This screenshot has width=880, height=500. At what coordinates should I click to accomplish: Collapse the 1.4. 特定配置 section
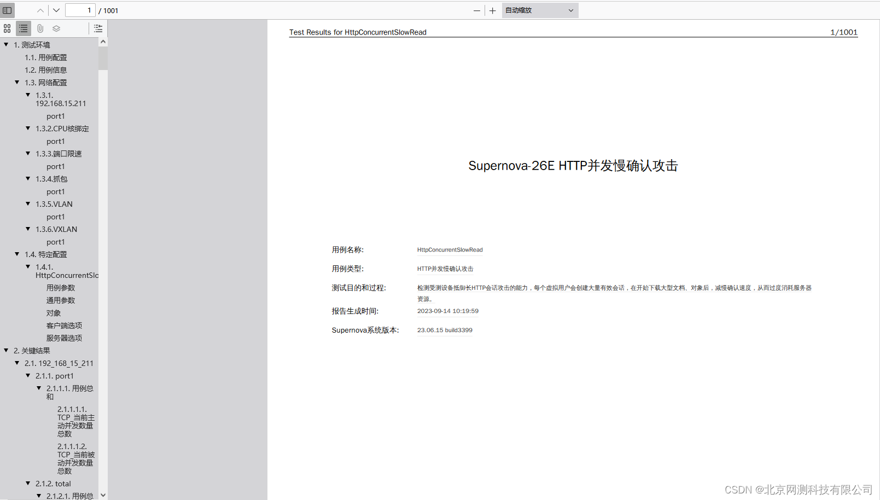tap(17, 254)
